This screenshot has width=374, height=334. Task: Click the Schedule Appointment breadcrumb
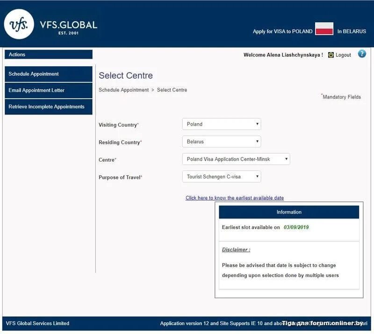click(123, 90)
